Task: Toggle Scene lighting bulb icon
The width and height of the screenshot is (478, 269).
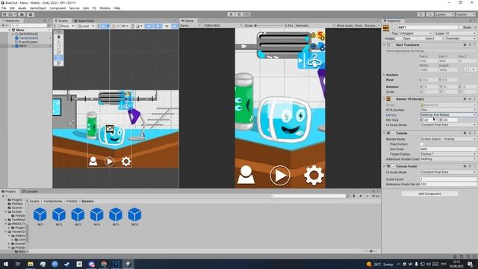Action: click(x=158, y=26)
